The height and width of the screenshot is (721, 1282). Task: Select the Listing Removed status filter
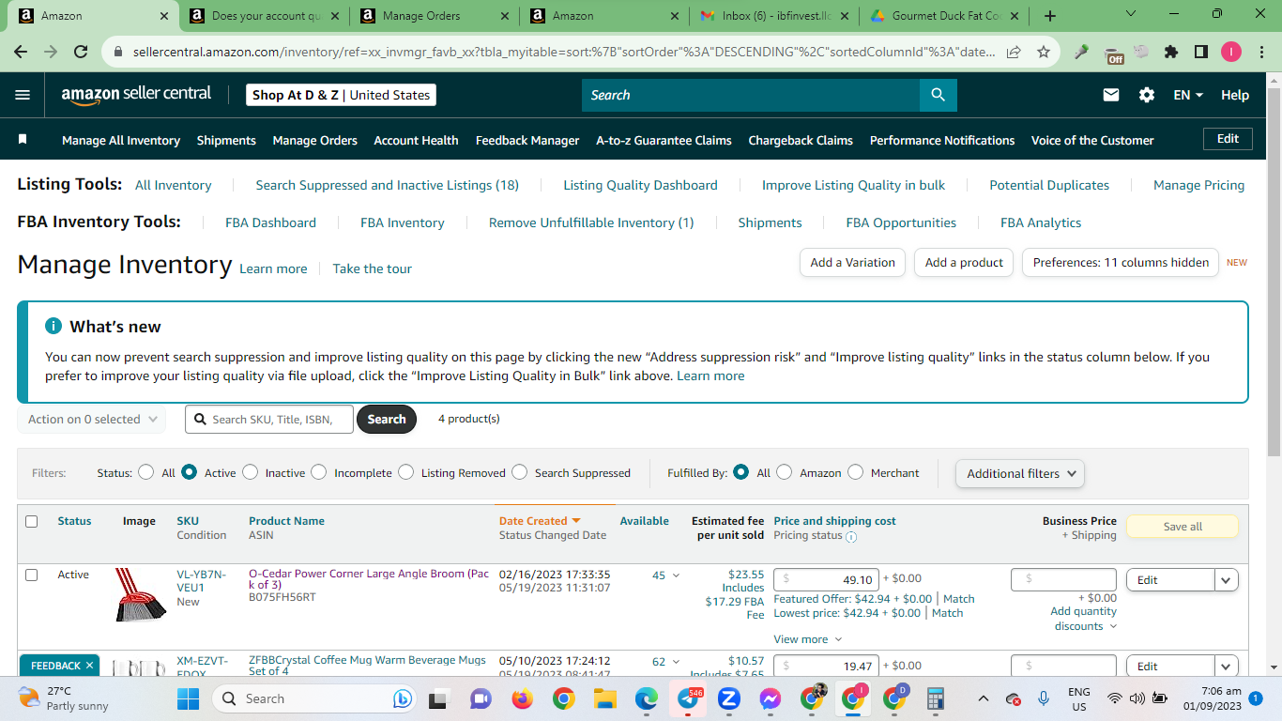click(405, 472)
